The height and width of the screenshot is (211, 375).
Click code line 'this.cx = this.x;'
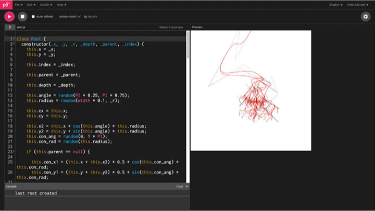(x=47, y=111)
